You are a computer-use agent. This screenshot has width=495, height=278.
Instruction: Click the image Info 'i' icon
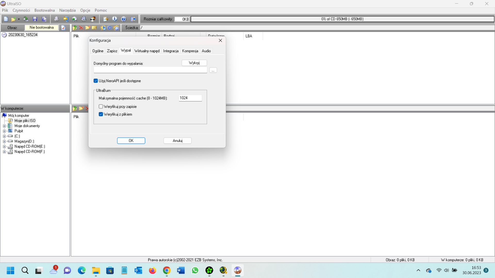point(115,19)
